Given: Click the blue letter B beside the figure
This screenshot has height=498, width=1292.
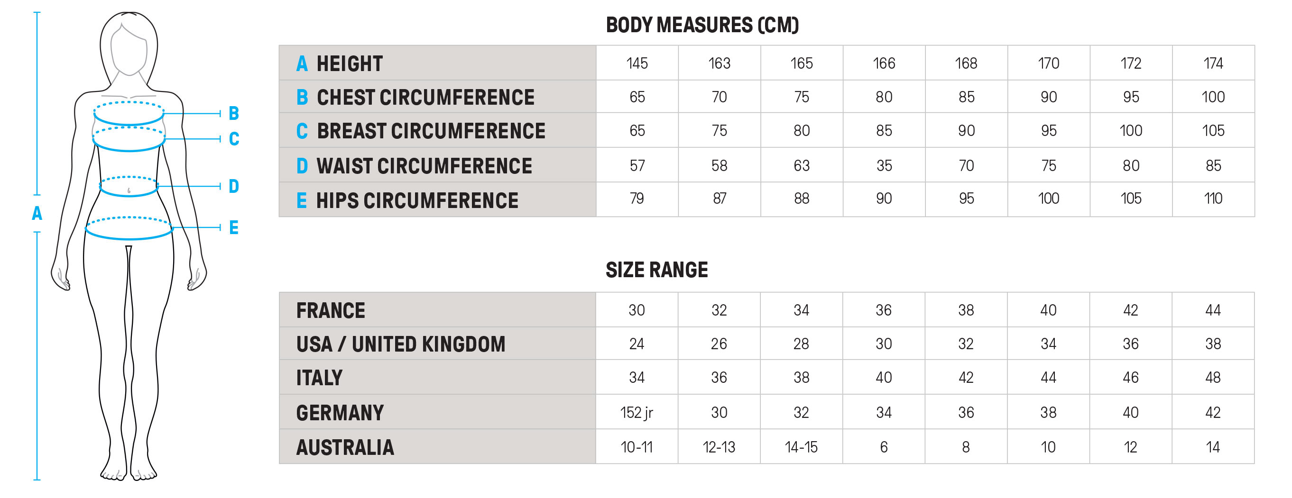Looking at the screenshot, I should (x=234, y=113).
